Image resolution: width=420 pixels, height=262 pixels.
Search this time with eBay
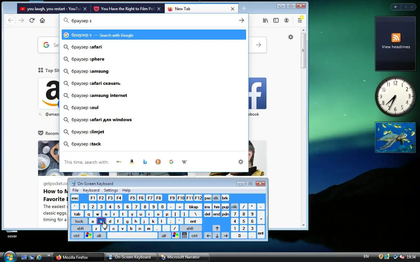pos(119,162)
